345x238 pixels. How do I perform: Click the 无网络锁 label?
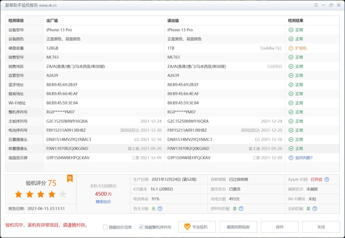point(274,66)
